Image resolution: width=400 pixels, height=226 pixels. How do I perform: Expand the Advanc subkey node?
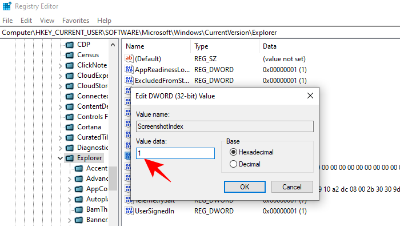tap(69, 179)
